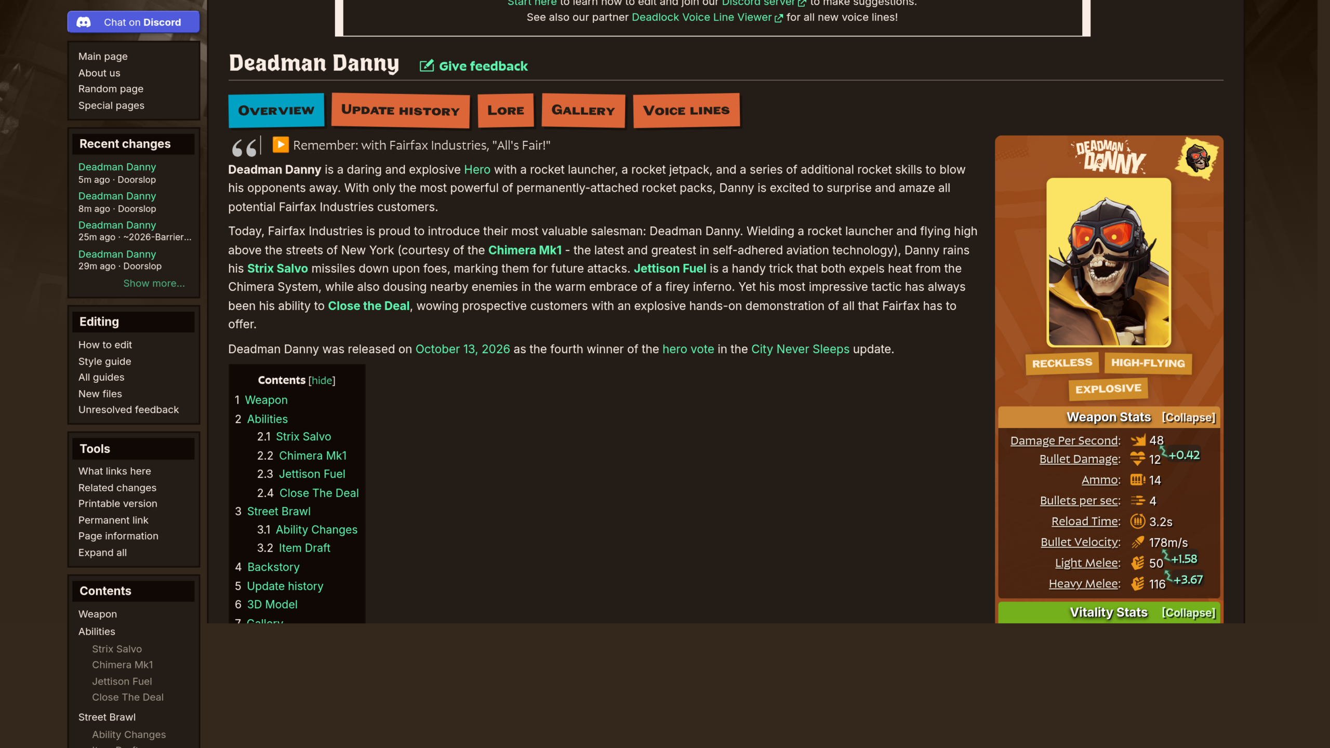Open Random page in sidebar
Image resolution: width=1330 pixels, height=748 pixels.
pos(111,89)
